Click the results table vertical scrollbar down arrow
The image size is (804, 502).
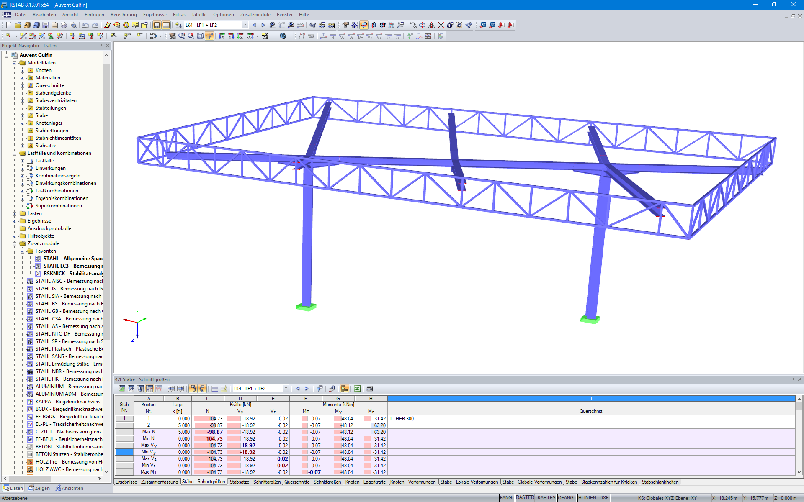tap(799, 472)
